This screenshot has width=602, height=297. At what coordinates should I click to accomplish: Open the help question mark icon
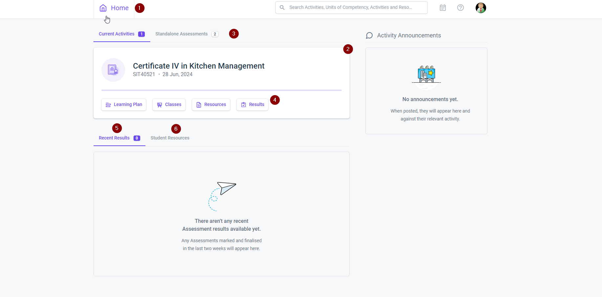tap(461, 8)
